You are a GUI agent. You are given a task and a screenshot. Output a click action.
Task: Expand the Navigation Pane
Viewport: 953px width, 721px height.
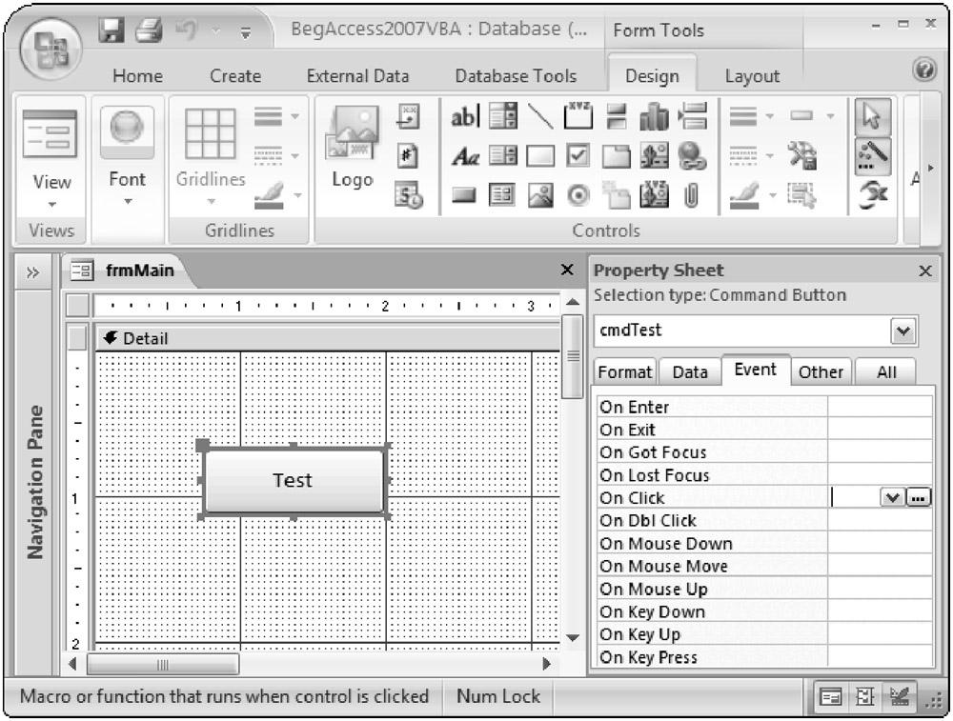click(32, 272)
